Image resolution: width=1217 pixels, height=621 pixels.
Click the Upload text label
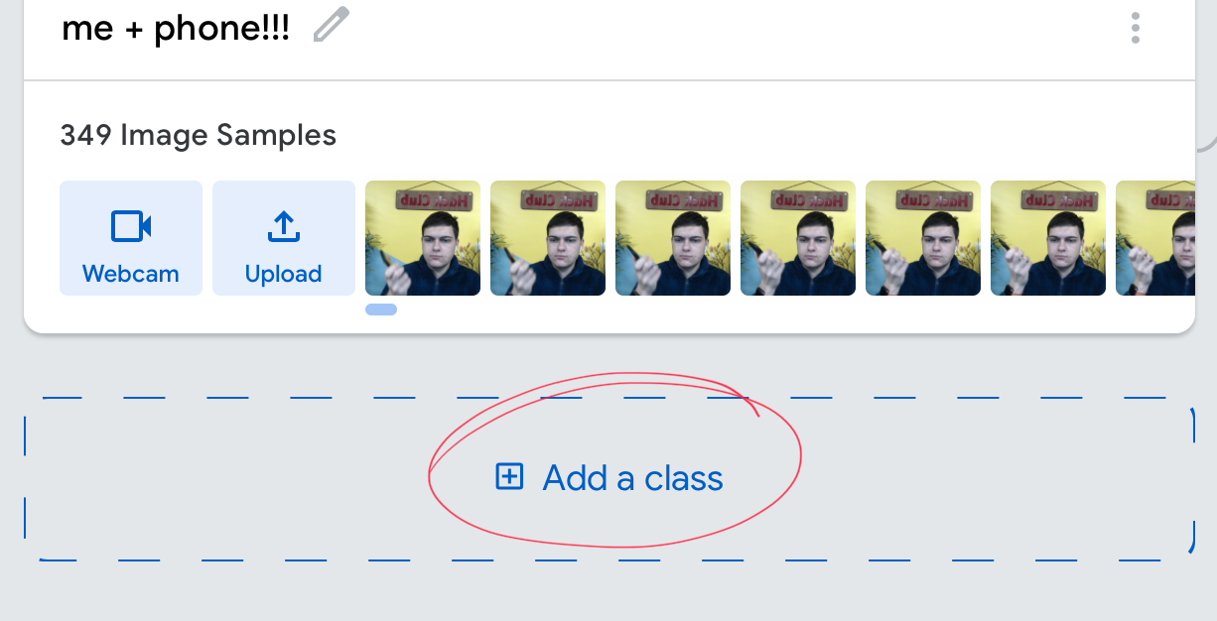(x=284, y=274)
